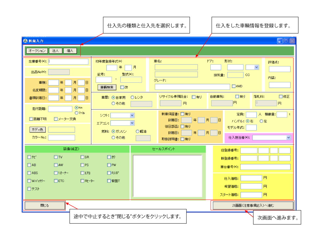329x246 pixels.
Task: Check the 距離不明 checkbox
Action: (31, 119)
